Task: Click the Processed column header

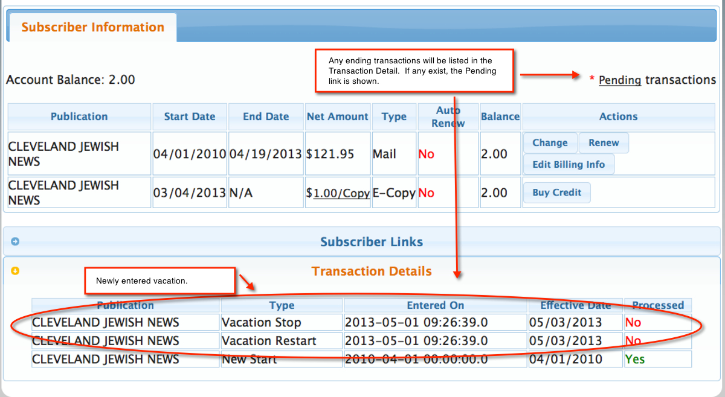Action: click(658, 305)
